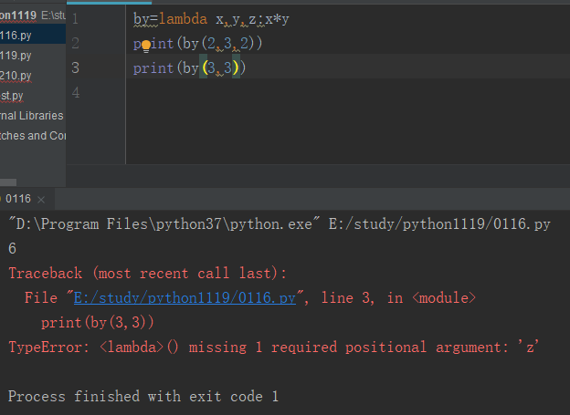Click the Process finished exit code line

point(143,396)
